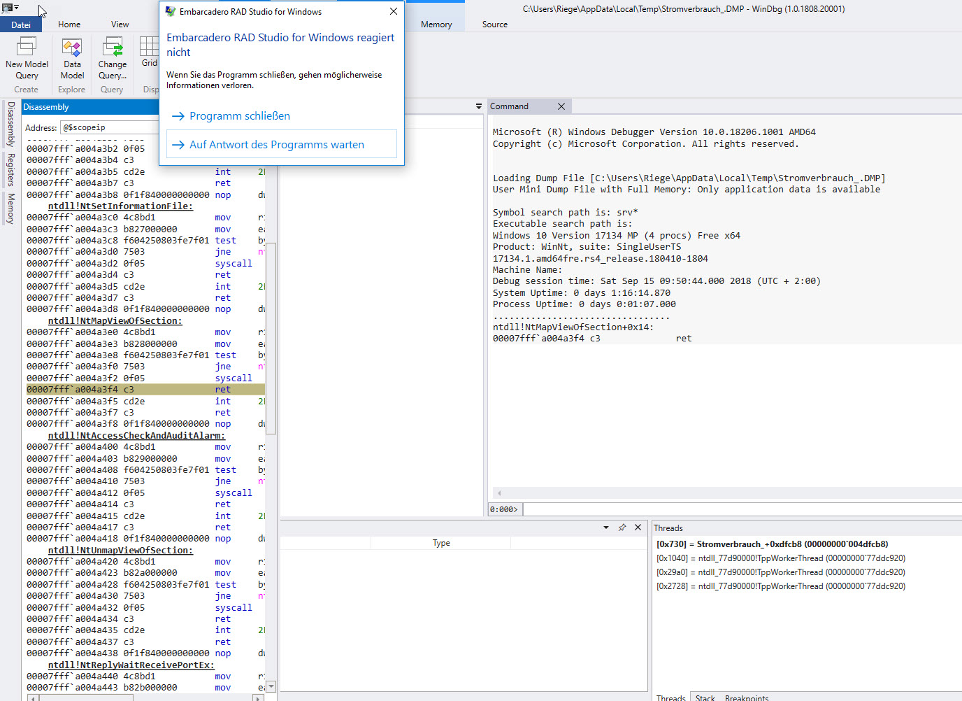This screenshot has width=962, height=701.
Task: Open the Datei file menu
Action: pyautogui.click(x=21, y=24)
